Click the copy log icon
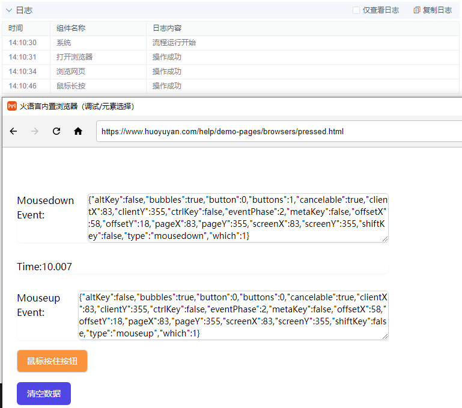Viewport: 462px width, 408px height. 417,10
